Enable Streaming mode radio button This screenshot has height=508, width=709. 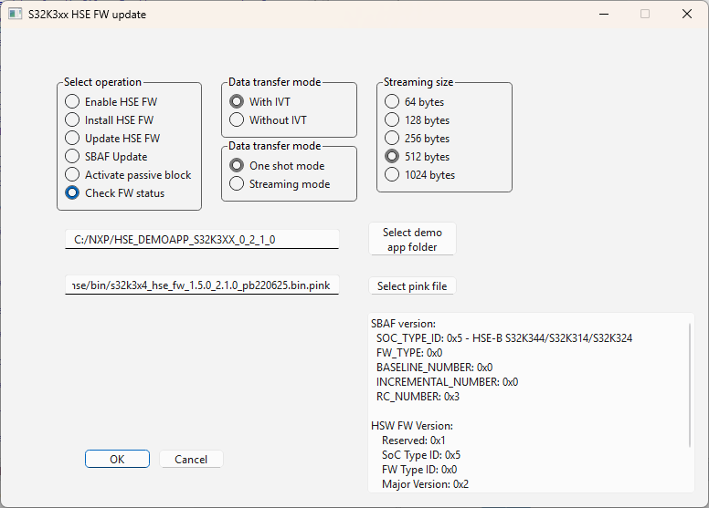click(237, 184)
